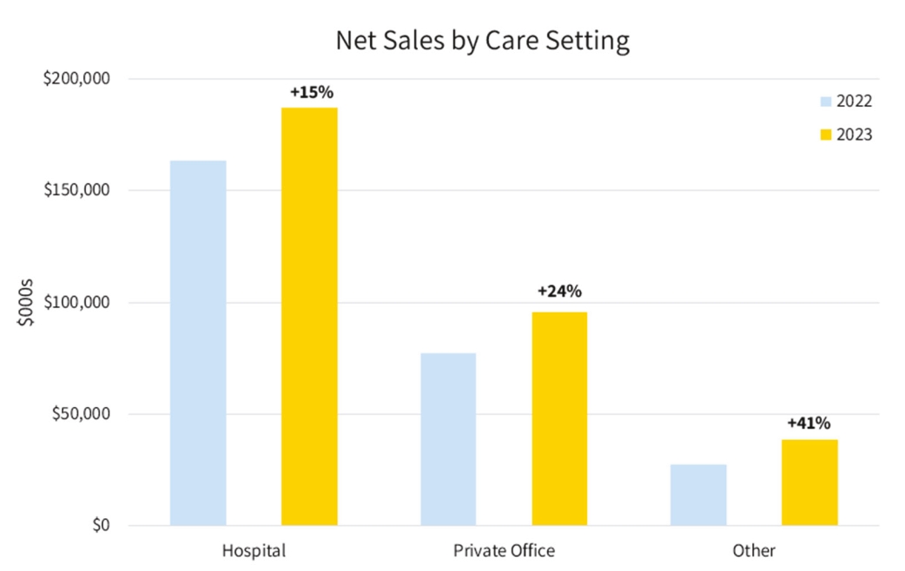Click the Hospital 2023 yellow bar
Viewport: 905px width, 571px height.
(x=309, y=317)
